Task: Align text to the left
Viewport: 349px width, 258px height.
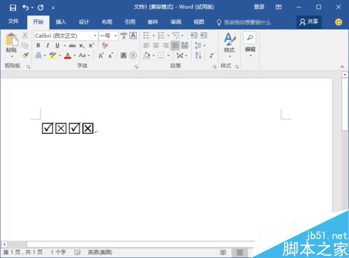Action: [147, 45]
